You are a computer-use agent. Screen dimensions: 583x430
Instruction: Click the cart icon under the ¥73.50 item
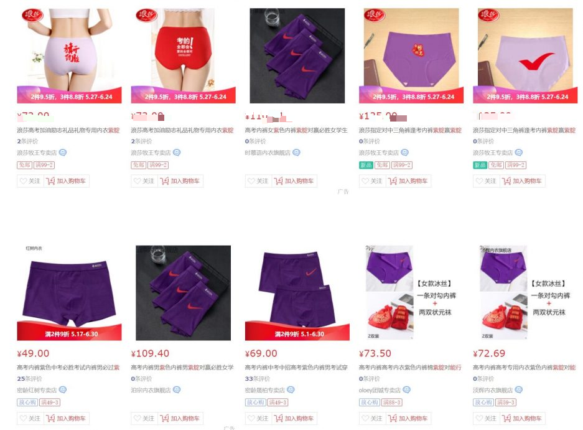click(x=392, y=418)
